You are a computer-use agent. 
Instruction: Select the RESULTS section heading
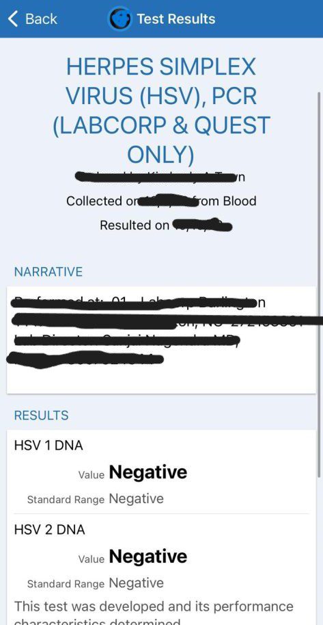tap(41, 416)
